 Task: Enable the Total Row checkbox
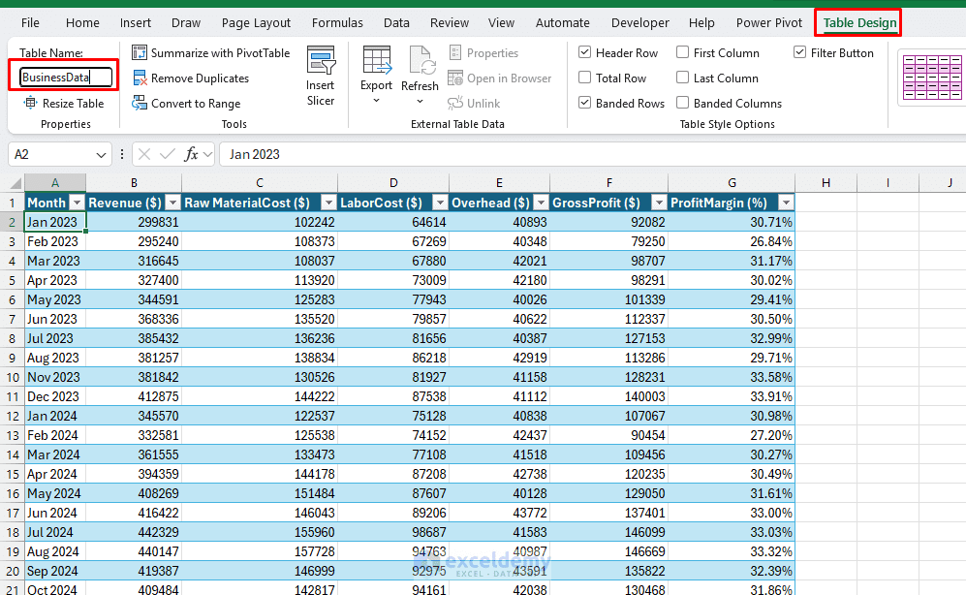coord(584,78)
